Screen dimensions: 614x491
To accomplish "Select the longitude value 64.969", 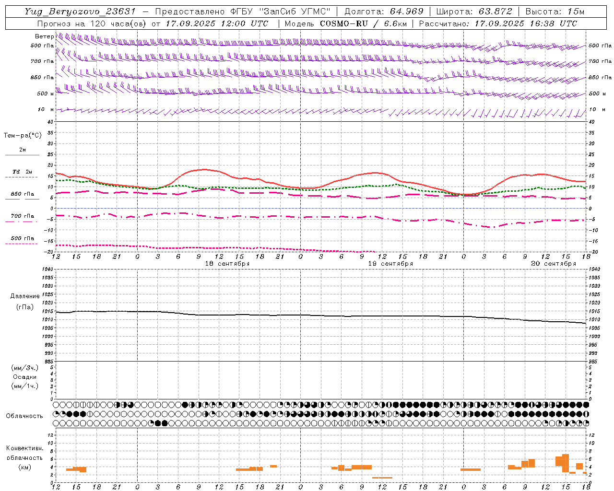I will (x=406, y=12).
